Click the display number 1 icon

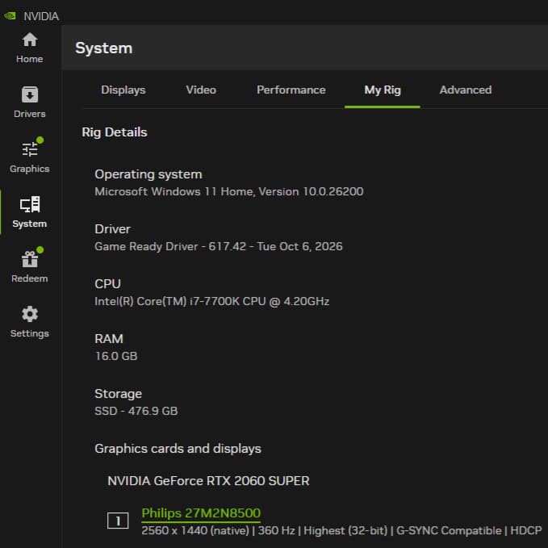[x=118, y=521]
